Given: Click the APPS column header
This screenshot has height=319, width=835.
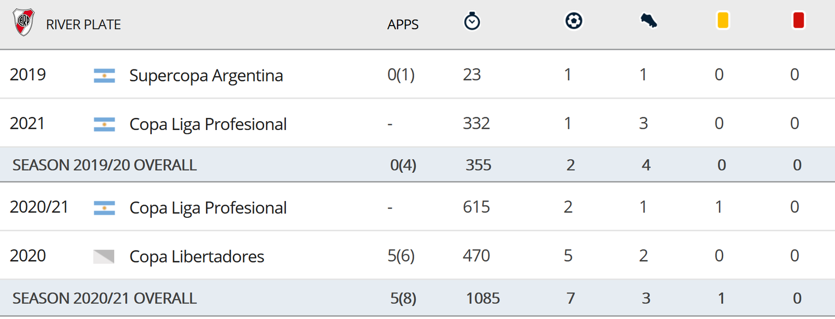Looking at the screenshot, I should pyautogui.click(x=403, y=25).
